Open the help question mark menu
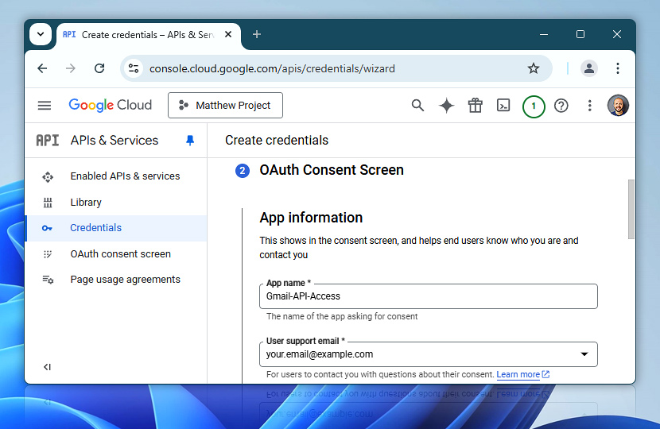The height and width of the screenshot is (429, 660). click(x=561, y=106)
